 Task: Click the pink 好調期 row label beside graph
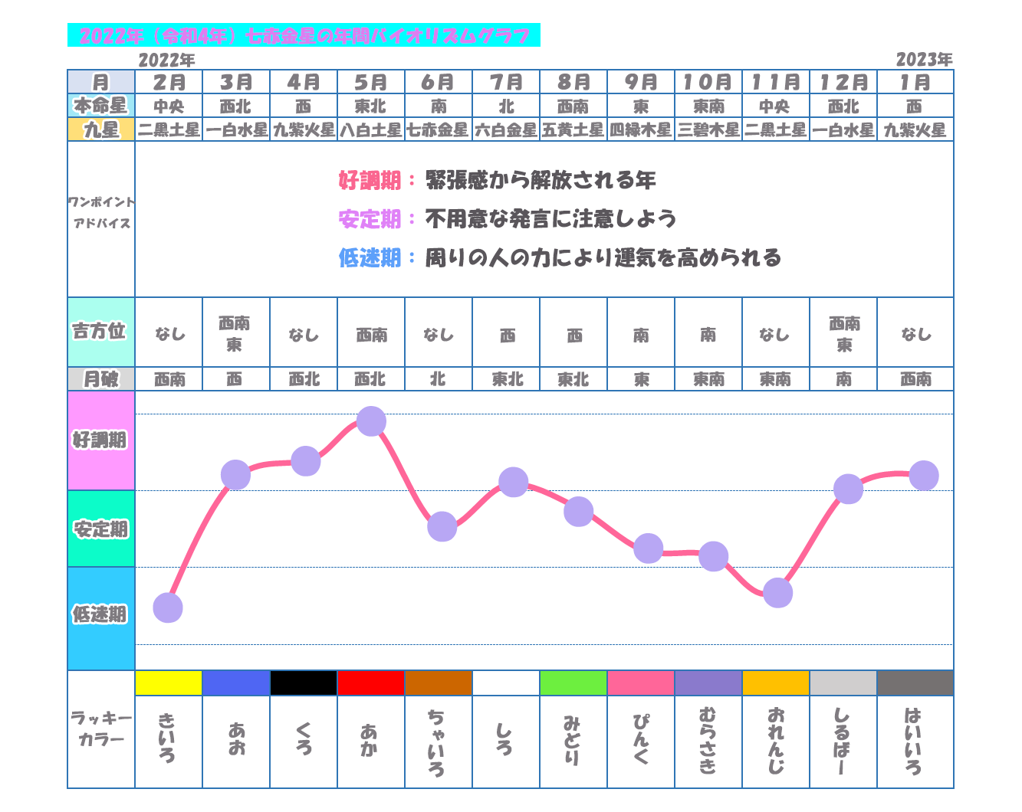click(x=101, y=440)
